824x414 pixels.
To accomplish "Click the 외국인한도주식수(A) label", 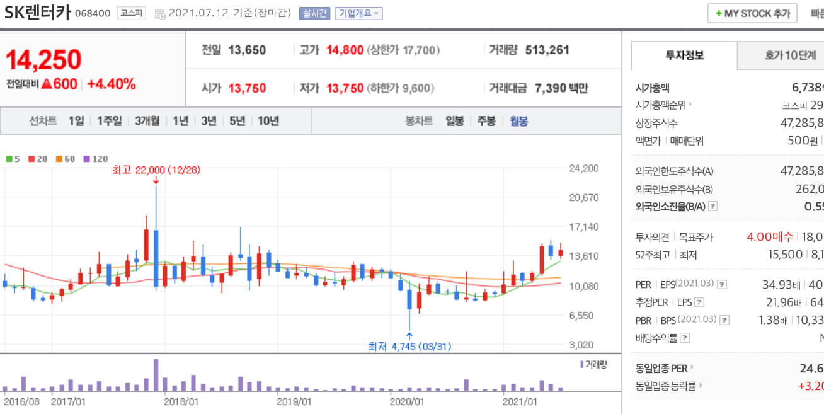I will (x=674, y=171).
